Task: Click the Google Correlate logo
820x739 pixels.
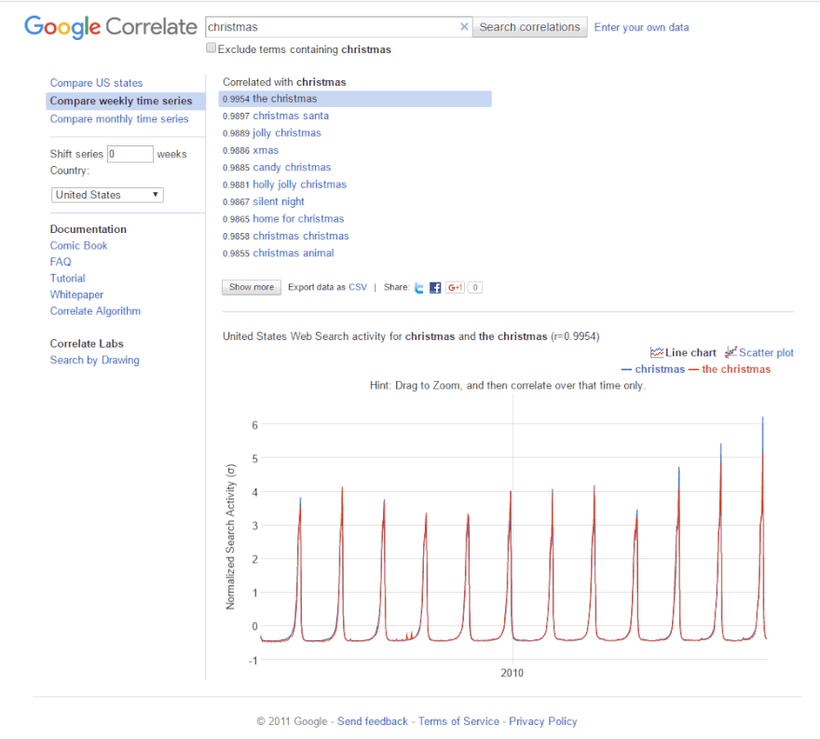Action: (110, 27)
